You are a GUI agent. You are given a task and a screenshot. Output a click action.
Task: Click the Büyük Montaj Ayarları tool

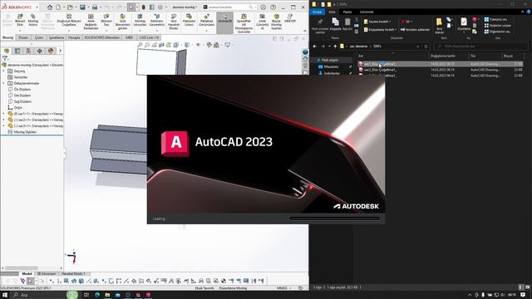pos(276,22)
